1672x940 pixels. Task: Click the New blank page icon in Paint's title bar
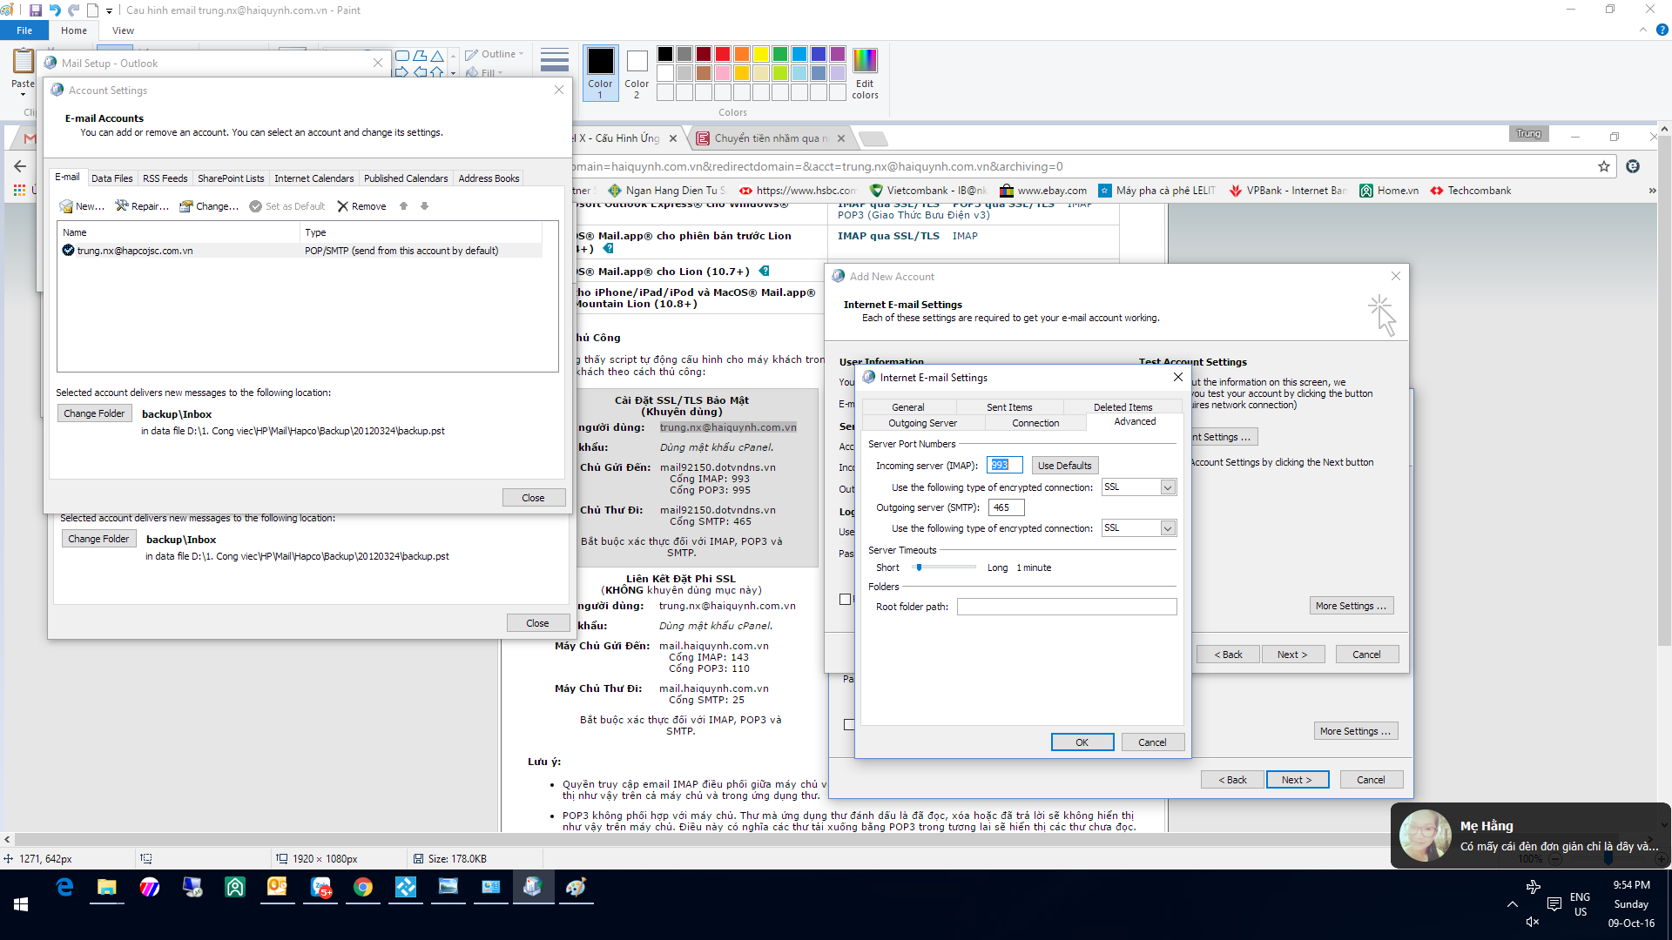pos(92,10)
